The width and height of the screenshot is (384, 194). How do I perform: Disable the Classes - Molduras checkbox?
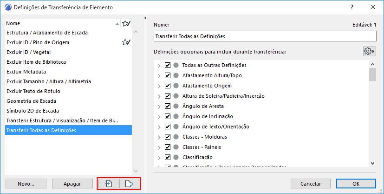[x=168, y=137]
